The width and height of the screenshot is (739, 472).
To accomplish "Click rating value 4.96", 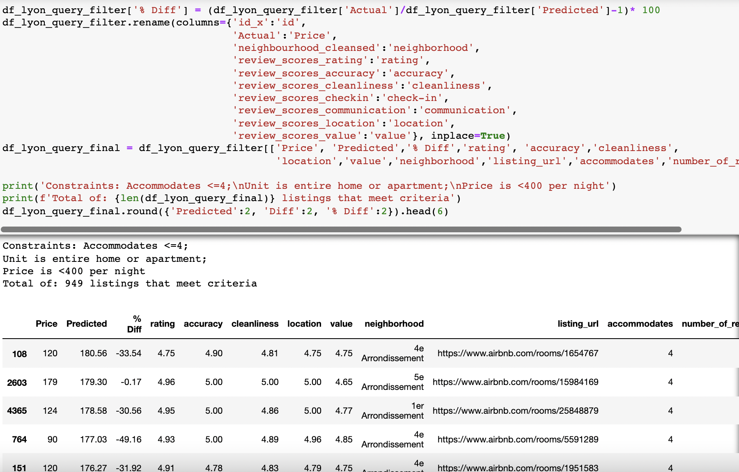I will [166, 382].
